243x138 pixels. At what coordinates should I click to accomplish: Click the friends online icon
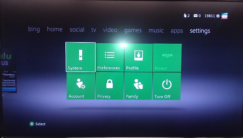click(185, 16)
